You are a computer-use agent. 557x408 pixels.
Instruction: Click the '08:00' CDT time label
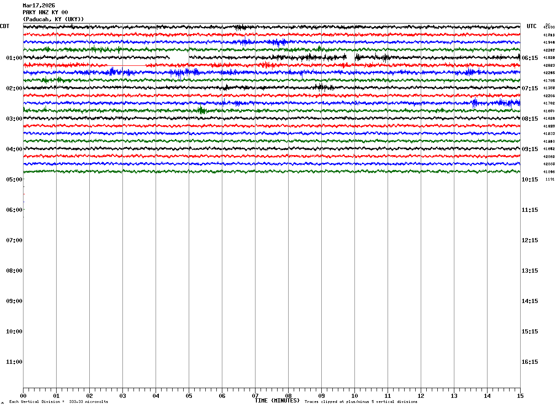pos(14,271)
